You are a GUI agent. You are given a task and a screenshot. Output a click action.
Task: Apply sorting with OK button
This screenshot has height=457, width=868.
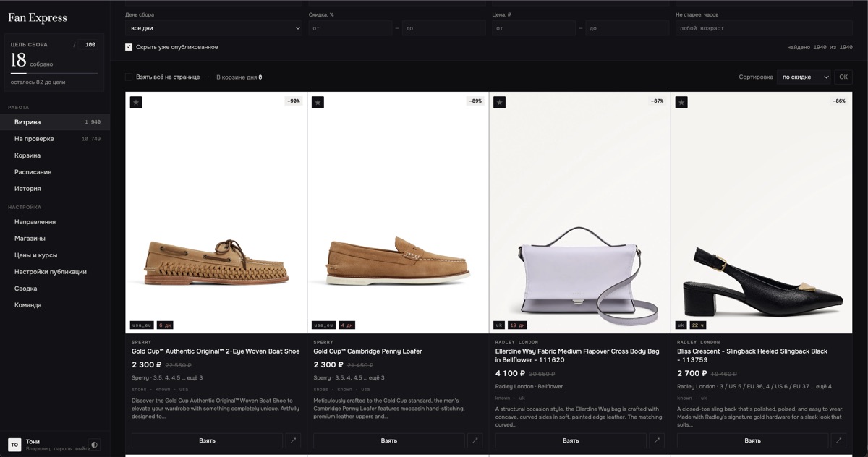coord(843,77)
